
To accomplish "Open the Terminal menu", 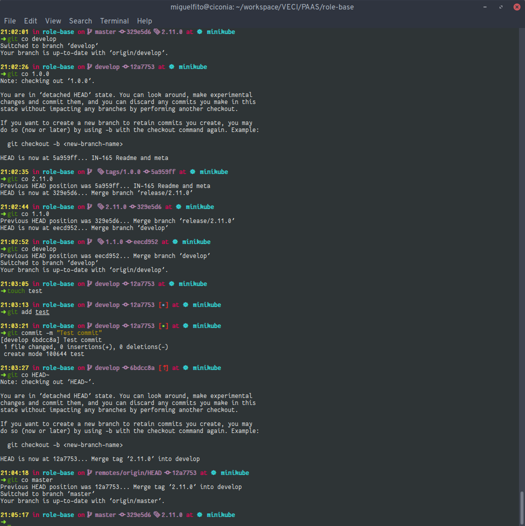I will click(x=114, y=21).
